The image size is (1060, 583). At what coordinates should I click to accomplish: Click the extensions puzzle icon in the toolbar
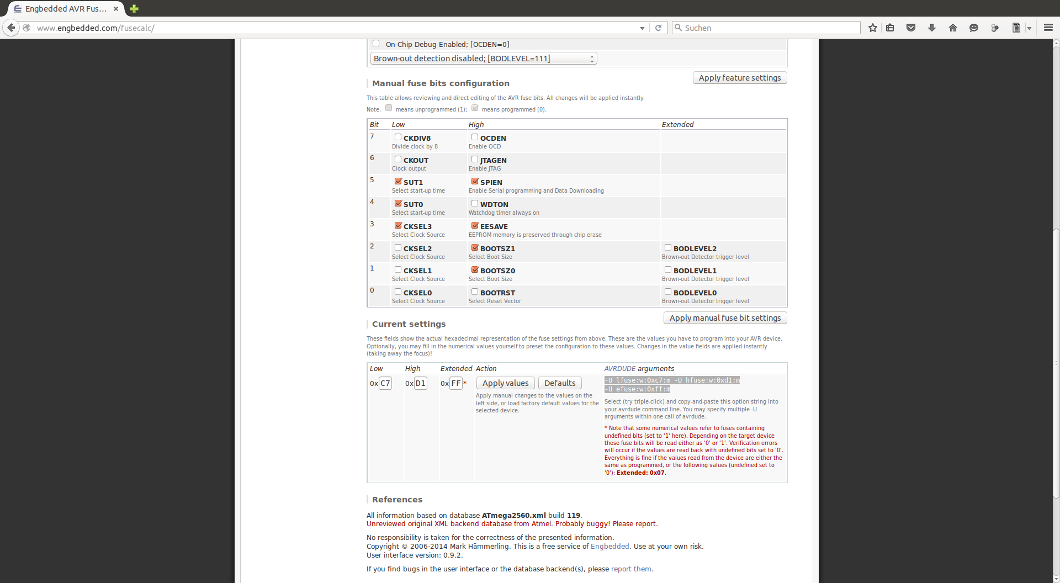coord(995,28)
